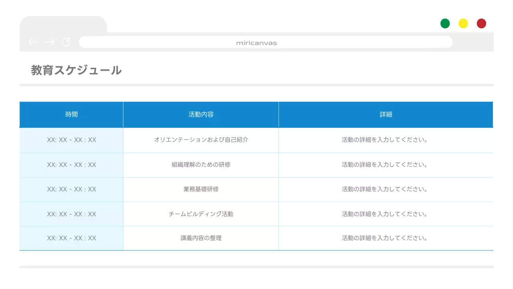
Task: Click the detail placeholder in the bottom row
Action: pos(386,238)
